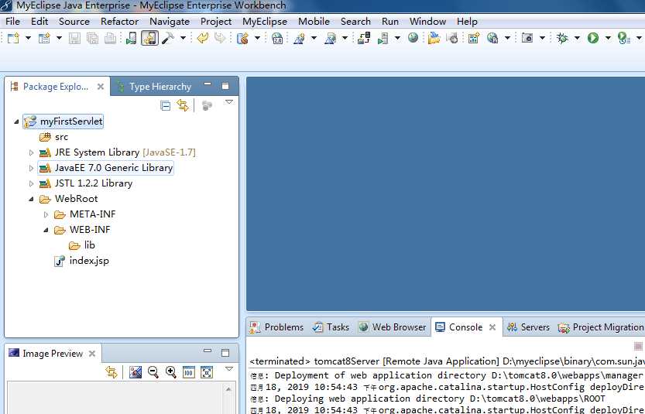
Task: Click the run server play icon
Action: click(x=383, y=38)
